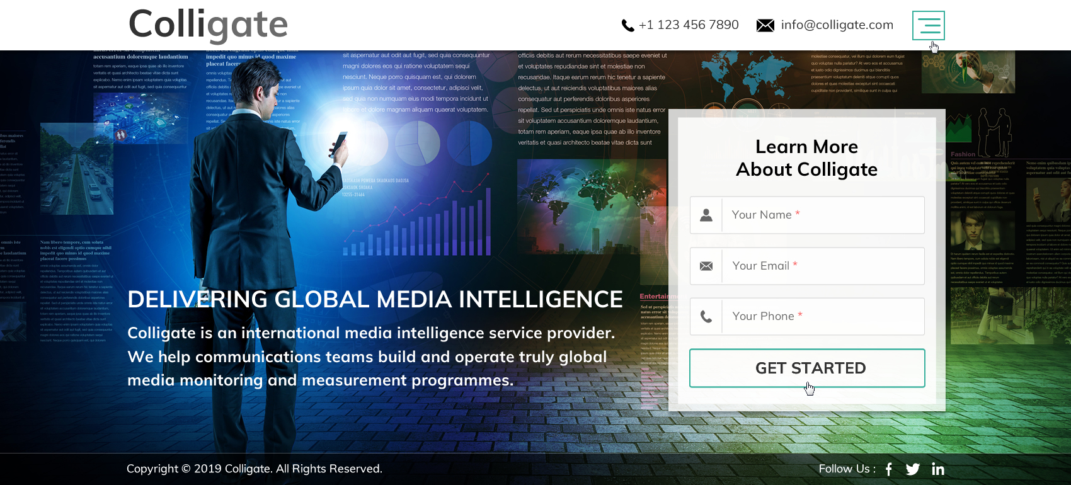This screenshot has width=1071, height=485.
Task: Click the phone icon beside Your Phone
Action: (706, 316)
